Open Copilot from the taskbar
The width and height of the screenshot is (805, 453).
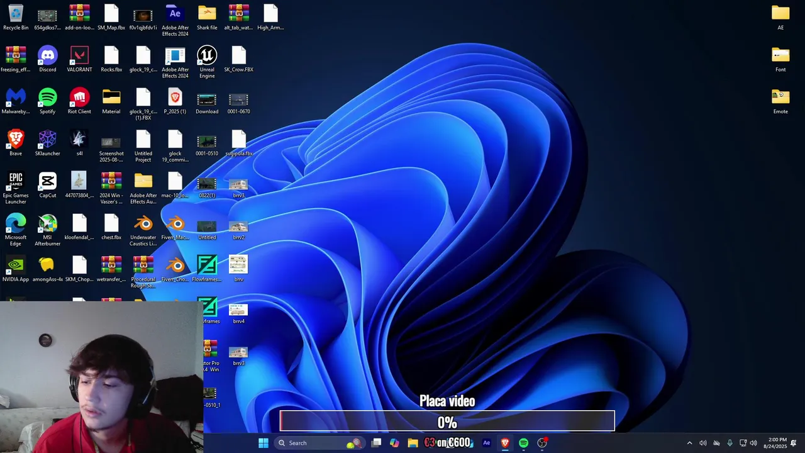pyautogui.click(x=394, y=443)
